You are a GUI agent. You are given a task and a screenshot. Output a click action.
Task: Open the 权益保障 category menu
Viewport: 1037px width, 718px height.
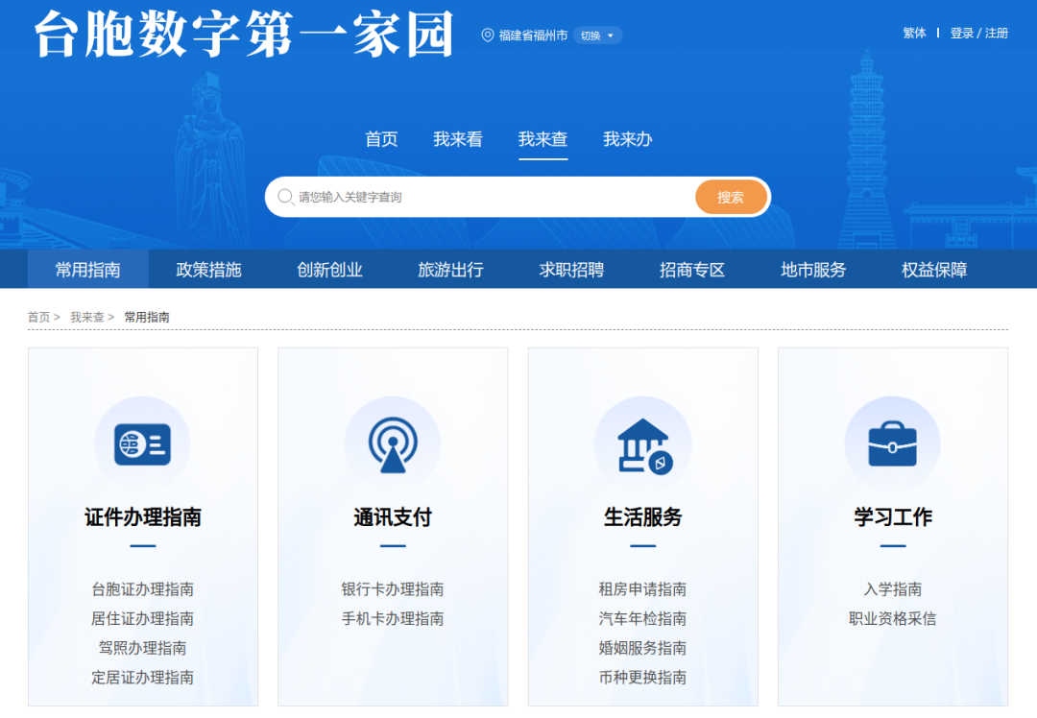point(934,269)
